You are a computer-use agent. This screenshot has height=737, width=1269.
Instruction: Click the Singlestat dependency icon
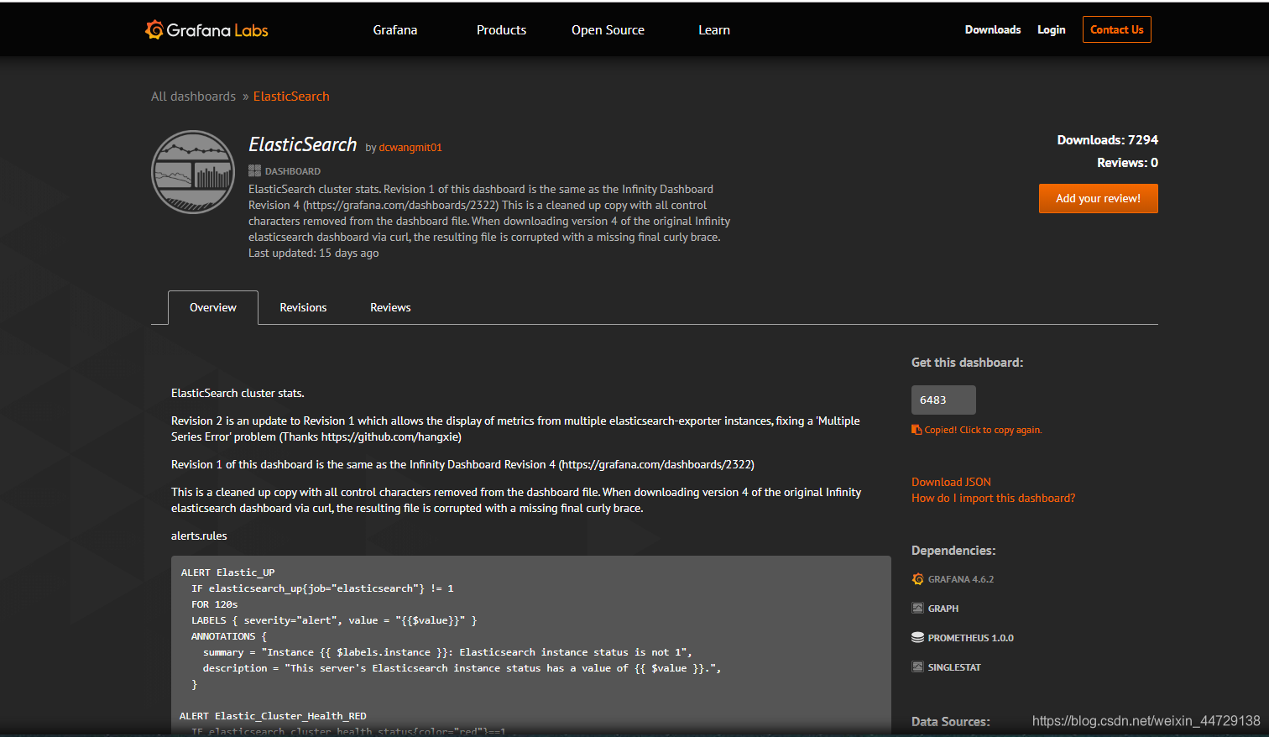(x=917, y=667)
